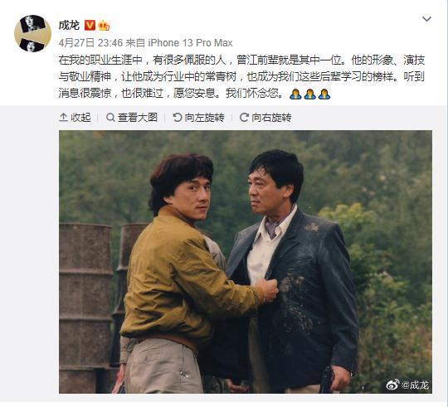Click the post text paragraph
The width and height of the screenshot is (448, 407).
pos(241,76)
